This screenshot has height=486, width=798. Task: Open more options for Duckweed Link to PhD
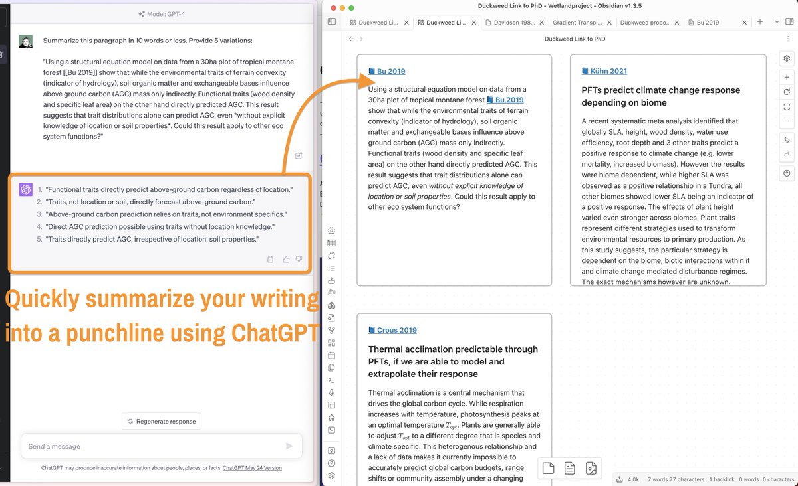(x=787, y=39)
